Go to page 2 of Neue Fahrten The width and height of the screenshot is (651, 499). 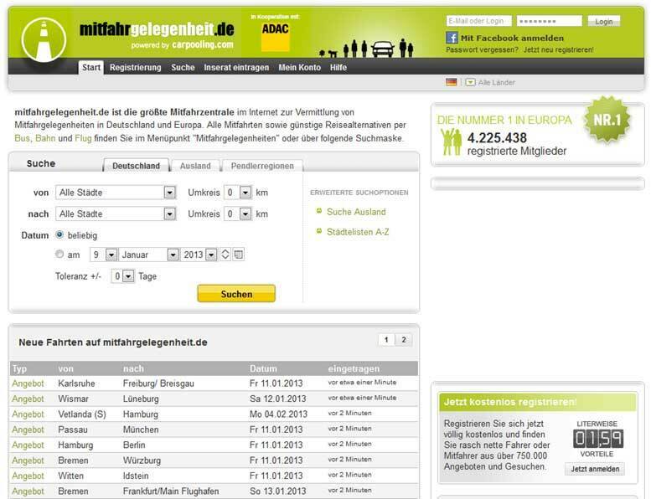click(x=404, y=340)
